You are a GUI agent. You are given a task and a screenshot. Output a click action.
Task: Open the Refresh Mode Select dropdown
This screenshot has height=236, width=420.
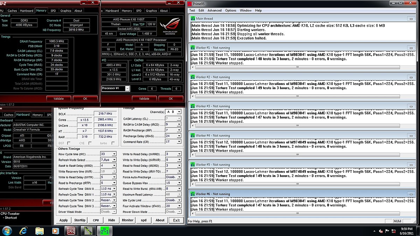[x=108, y=160]
